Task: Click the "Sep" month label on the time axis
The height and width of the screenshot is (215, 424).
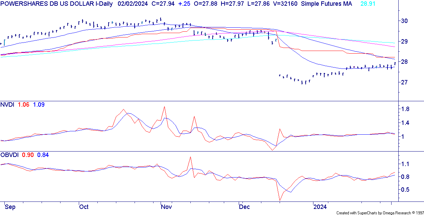Action: [x=10, y=206]
